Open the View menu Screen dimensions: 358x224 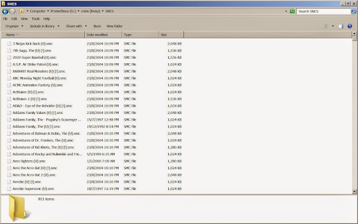(24, 18)
